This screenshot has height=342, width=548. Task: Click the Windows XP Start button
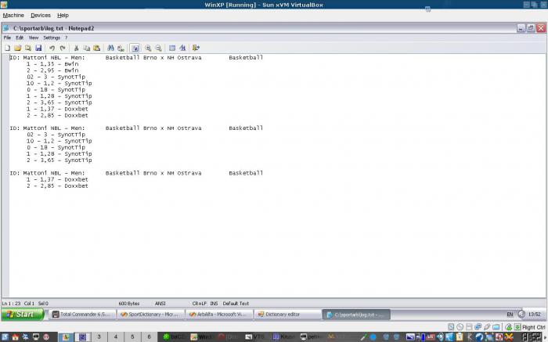pyautogui.click(x=23, y=314)
